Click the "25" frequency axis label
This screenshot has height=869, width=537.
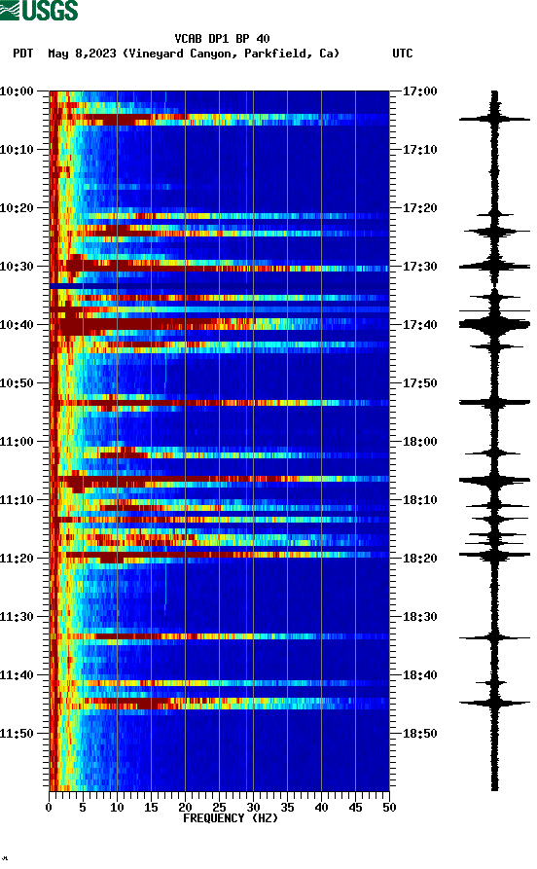(219, 808)
